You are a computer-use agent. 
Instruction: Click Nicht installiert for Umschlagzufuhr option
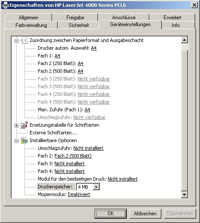[88, 148]
